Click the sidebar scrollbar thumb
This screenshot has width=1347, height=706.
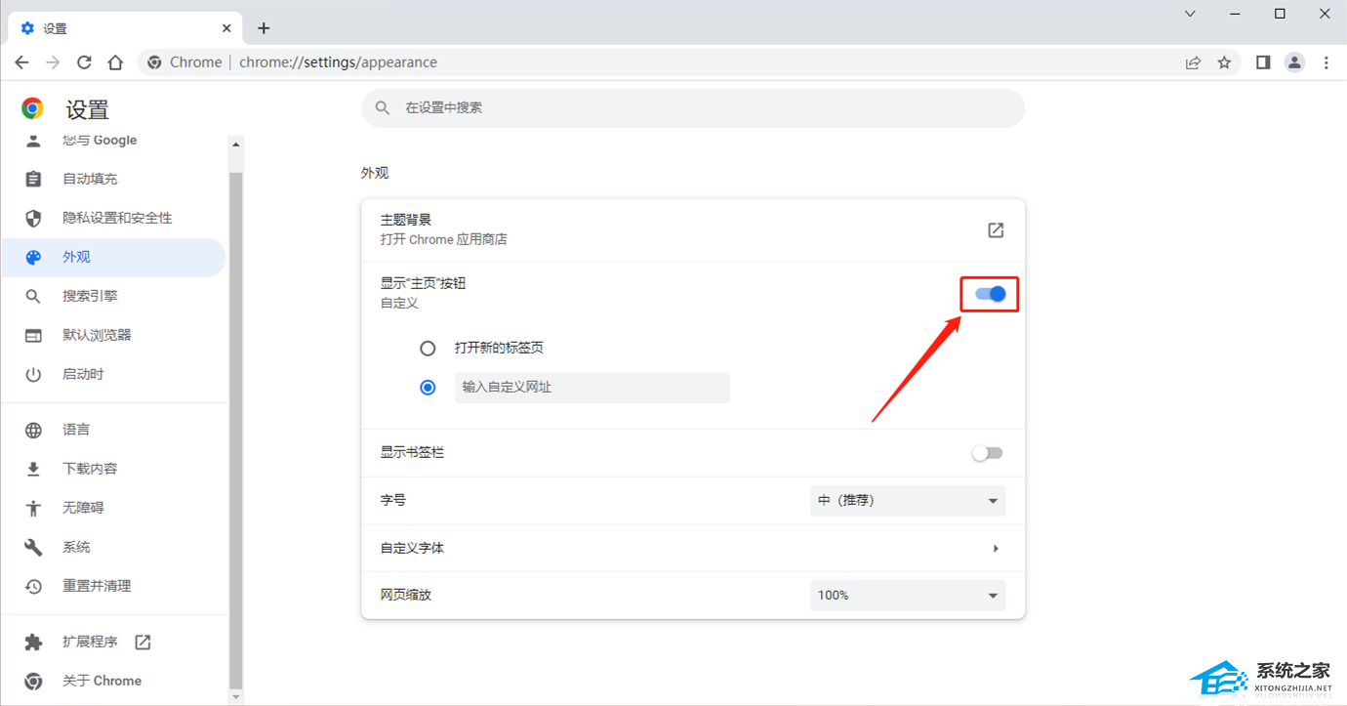(x=235, y=430)
